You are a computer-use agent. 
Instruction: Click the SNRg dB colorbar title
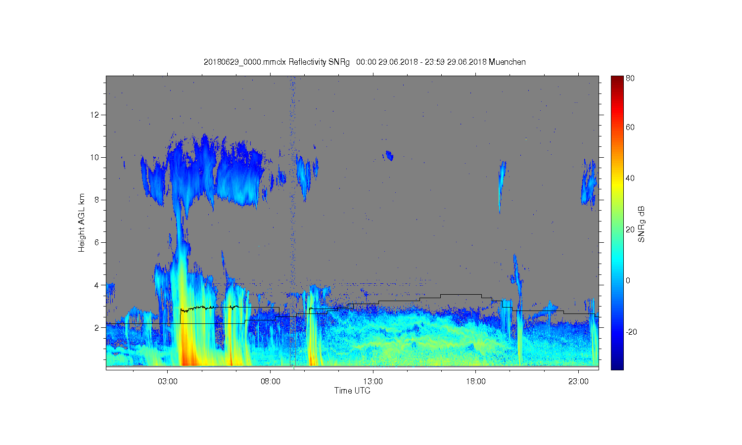pos(642,224)
